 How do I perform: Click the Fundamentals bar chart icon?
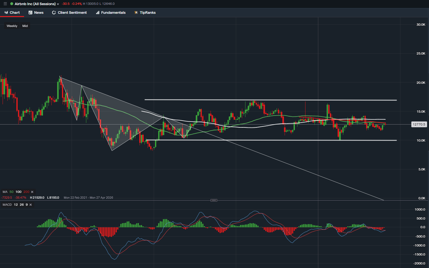[x=98, y=13]
